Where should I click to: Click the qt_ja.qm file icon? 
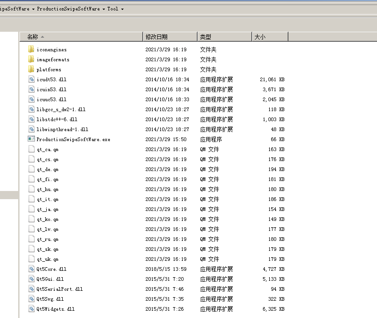31,209
